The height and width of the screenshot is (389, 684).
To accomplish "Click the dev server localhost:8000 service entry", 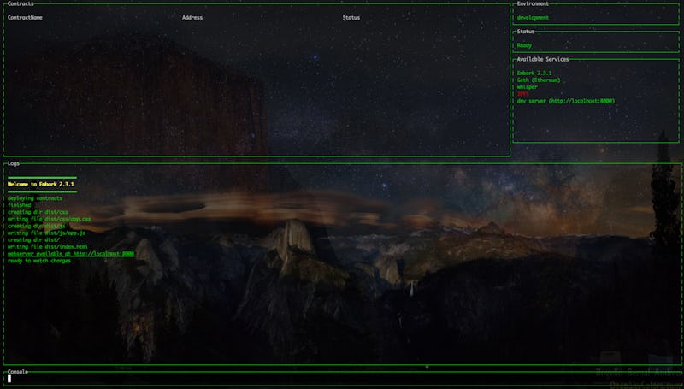I will coord(565,101).
